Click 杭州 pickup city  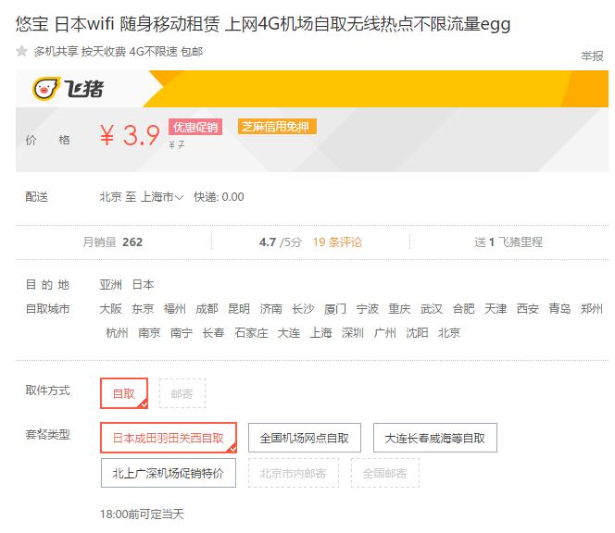click(x=118, y=333)
